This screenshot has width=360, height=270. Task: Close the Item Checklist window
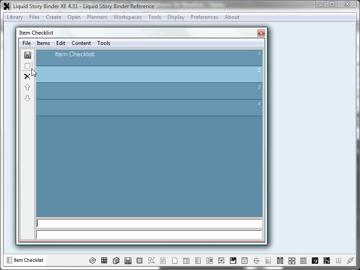coord(261,33)
